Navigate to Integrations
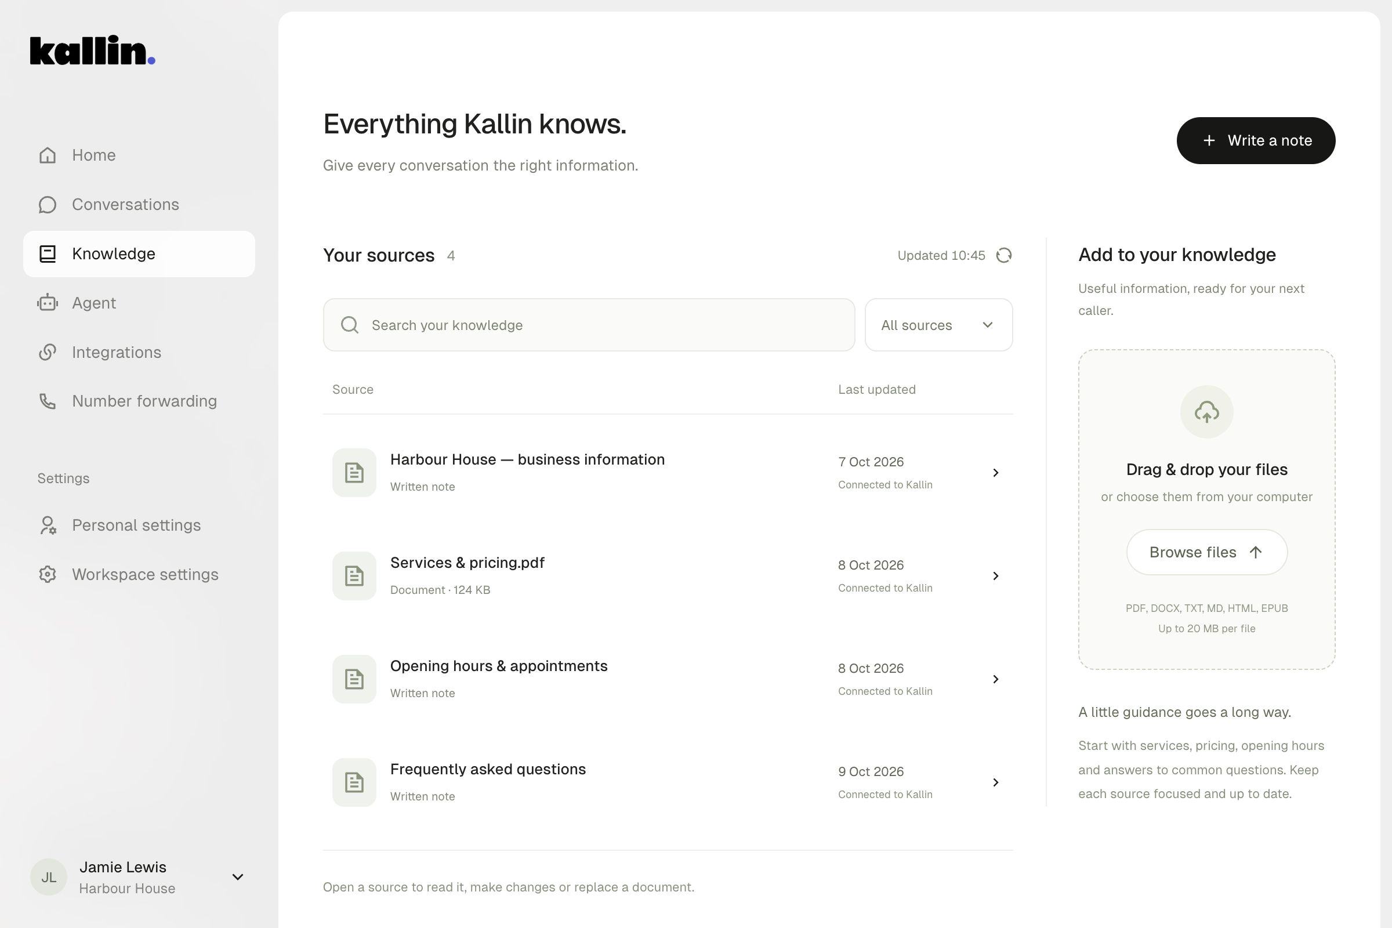1392x928 pixels. click(x=139, y=352)
